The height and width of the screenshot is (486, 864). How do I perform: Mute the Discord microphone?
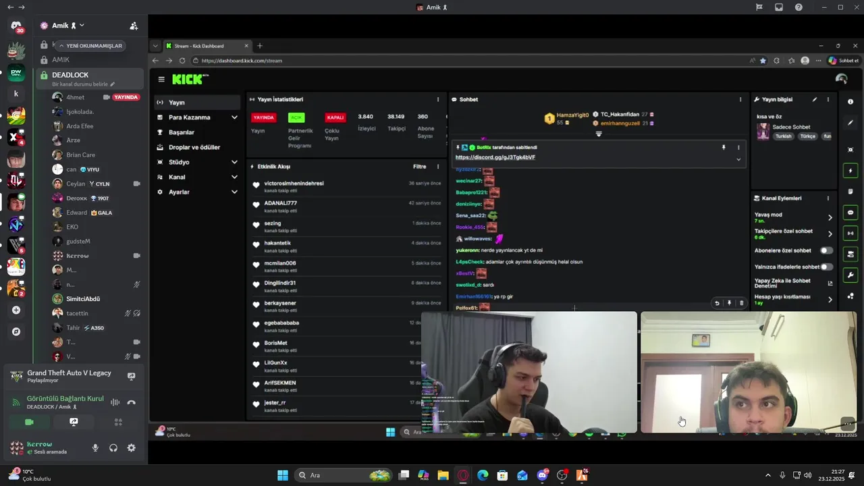pyautogui.click(x=95, y=448)
